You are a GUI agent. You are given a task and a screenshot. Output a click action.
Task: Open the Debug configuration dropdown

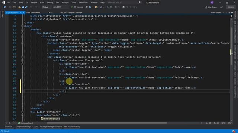46,7
